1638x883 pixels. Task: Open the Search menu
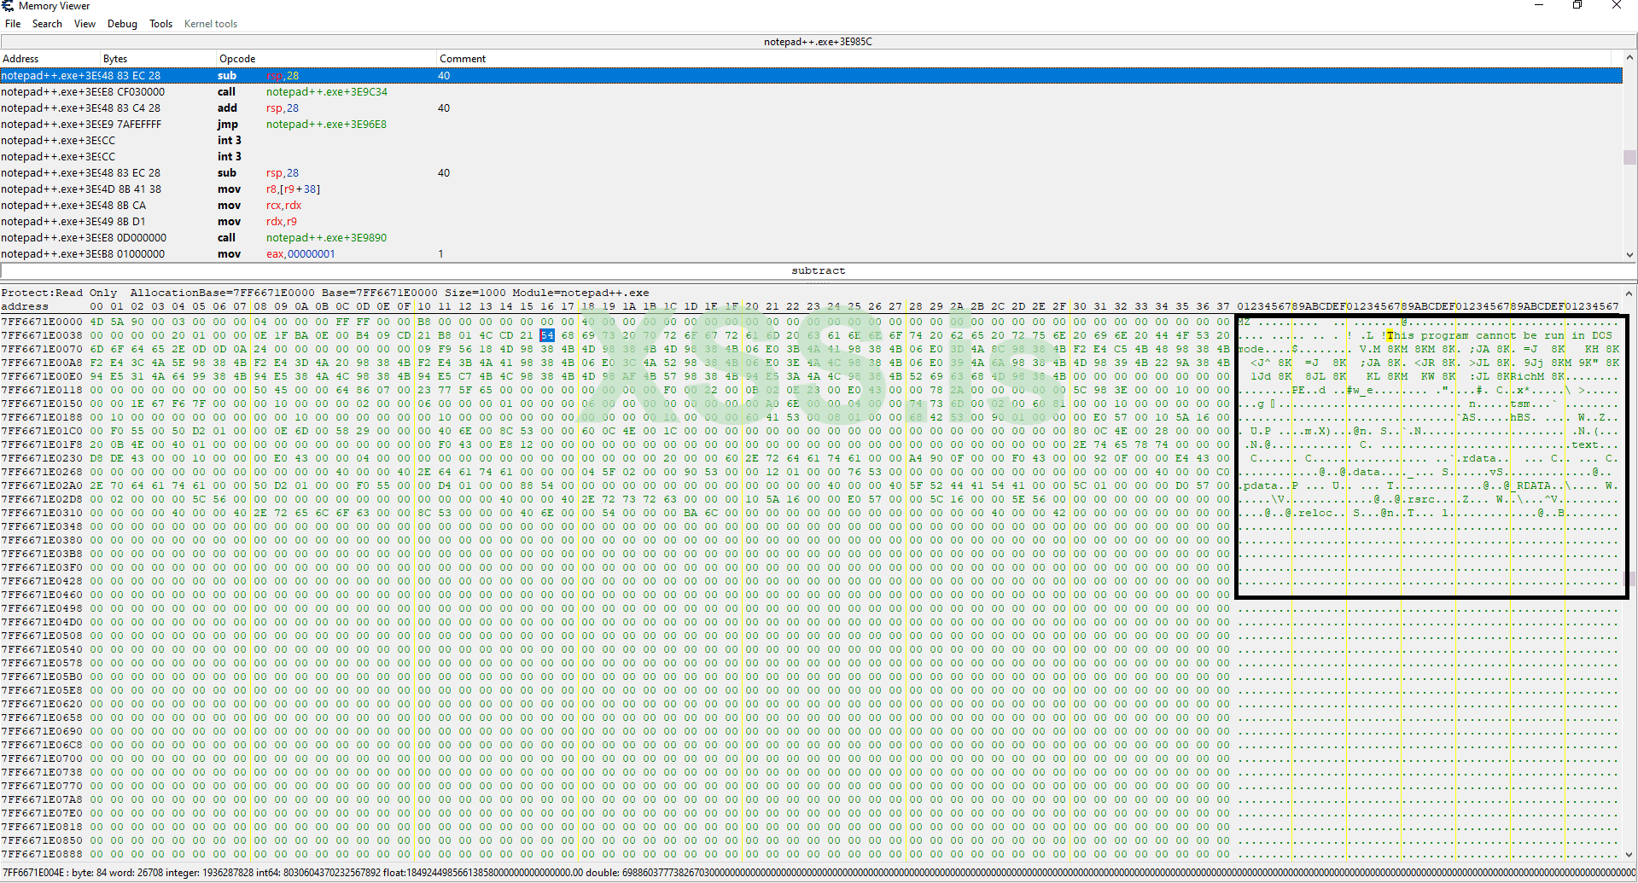point(47,24)
